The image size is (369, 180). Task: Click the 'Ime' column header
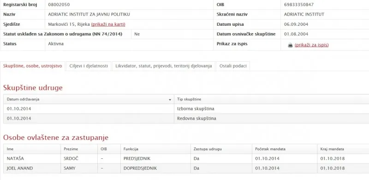(x=32, y=149)
